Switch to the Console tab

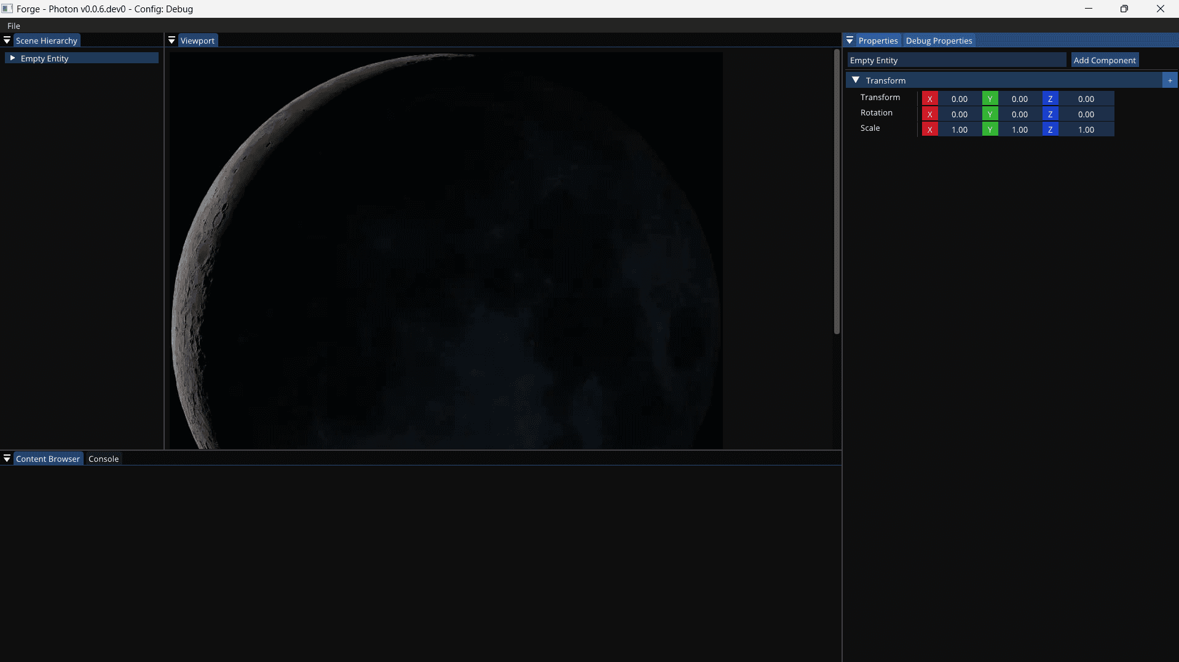103,459
